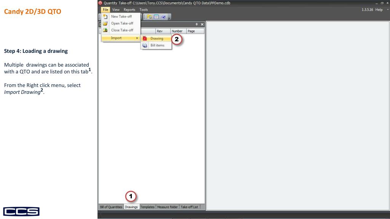The width and height of the screenshot is (390, 219).
Task: Click the main toolbar drag handle
Action: 100,17
